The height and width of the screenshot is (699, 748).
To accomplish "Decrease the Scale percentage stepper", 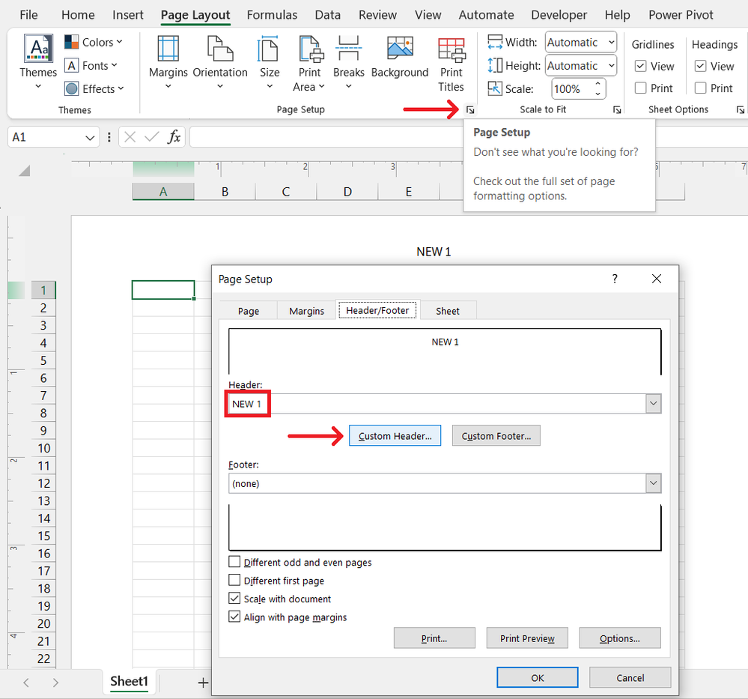I will pos(598,94).
